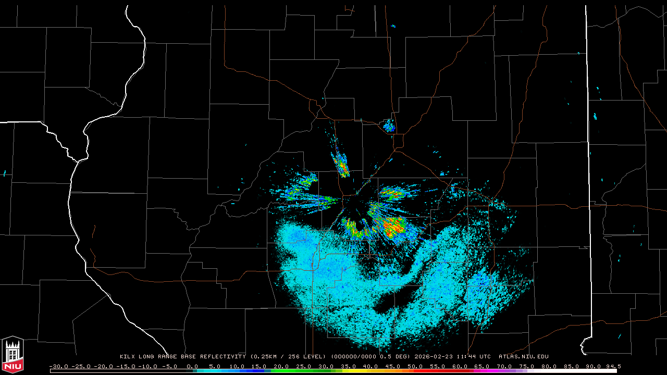The height and width of the screenshot is (375, 667).
Task: Click the 2026-02-23 date text
Action: (x=434, y=357)
